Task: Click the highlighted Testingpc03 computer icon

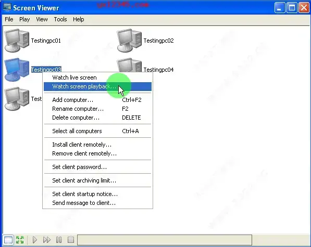Action: tap(17, 70)
